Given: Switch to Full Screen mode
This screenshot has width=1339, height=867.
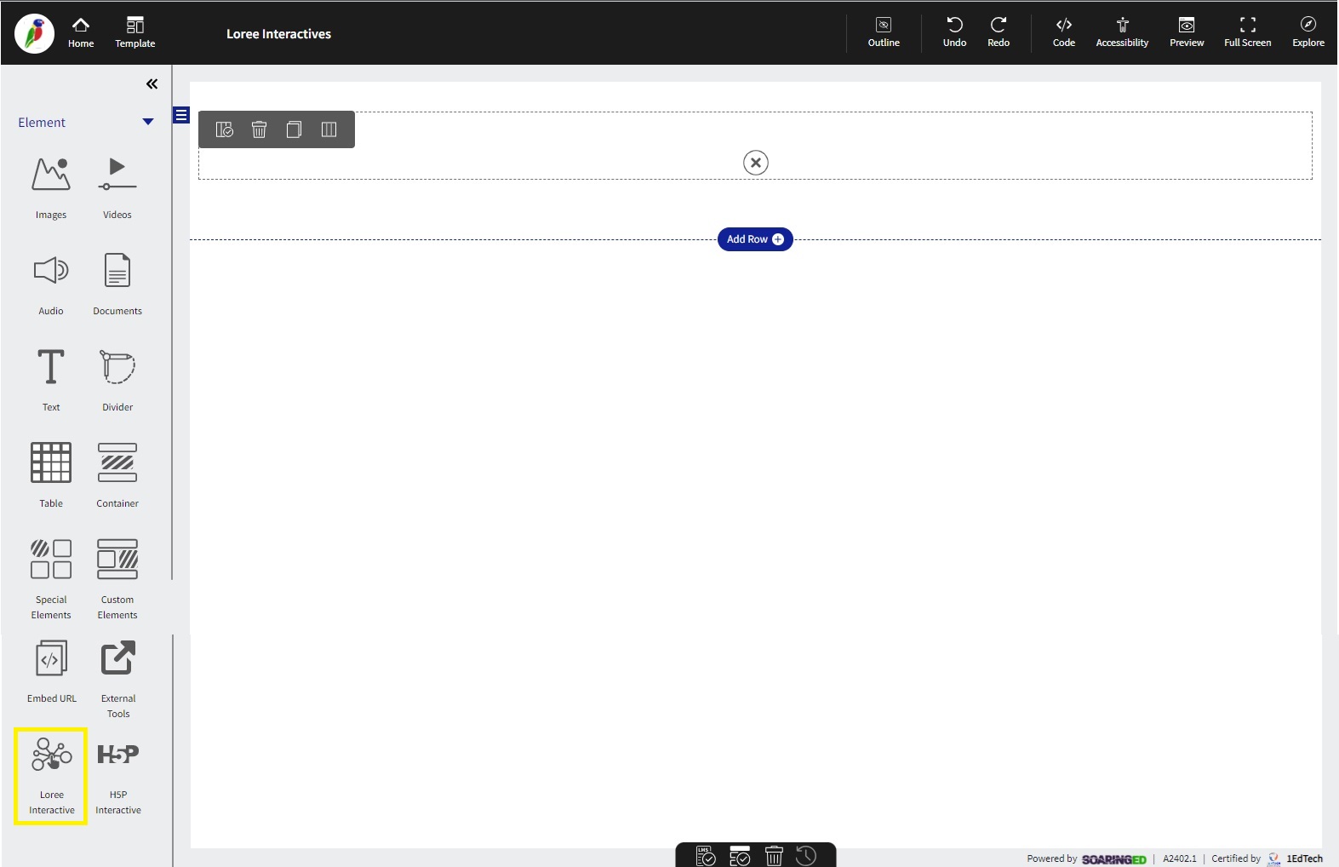Looking at the screenshot, I should (x=1248, y=32).
